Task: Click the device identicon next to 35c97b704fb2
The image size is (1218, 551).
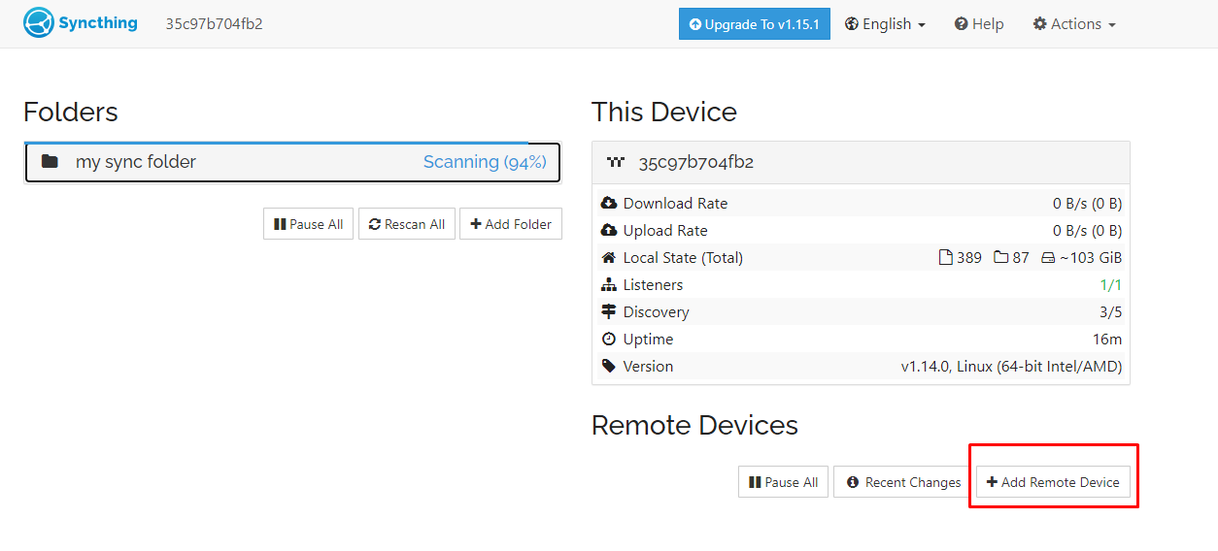Action: (x=615, y=162)
